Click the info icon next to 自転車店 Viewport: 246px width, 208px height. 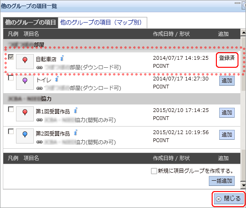pyautogui.click(x=62, y=58)
